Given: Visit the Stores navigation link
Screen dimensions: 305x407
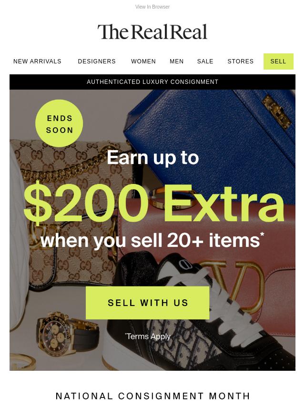Looking at the screenshot, I should click(240, 61).
